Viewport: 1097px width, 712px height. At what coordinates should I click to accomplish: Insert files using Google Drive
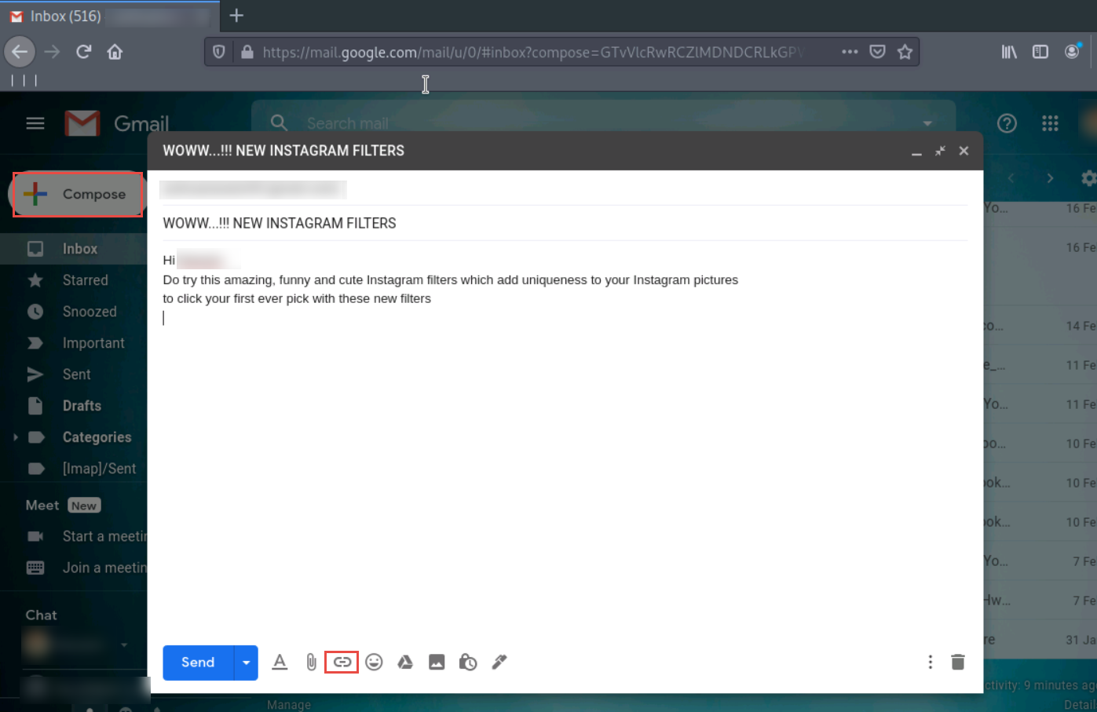point(405,663)
